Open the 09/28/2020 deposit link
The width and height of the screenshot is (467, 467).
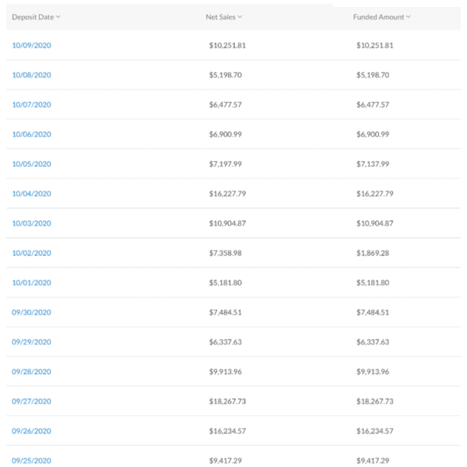point(32,372)
